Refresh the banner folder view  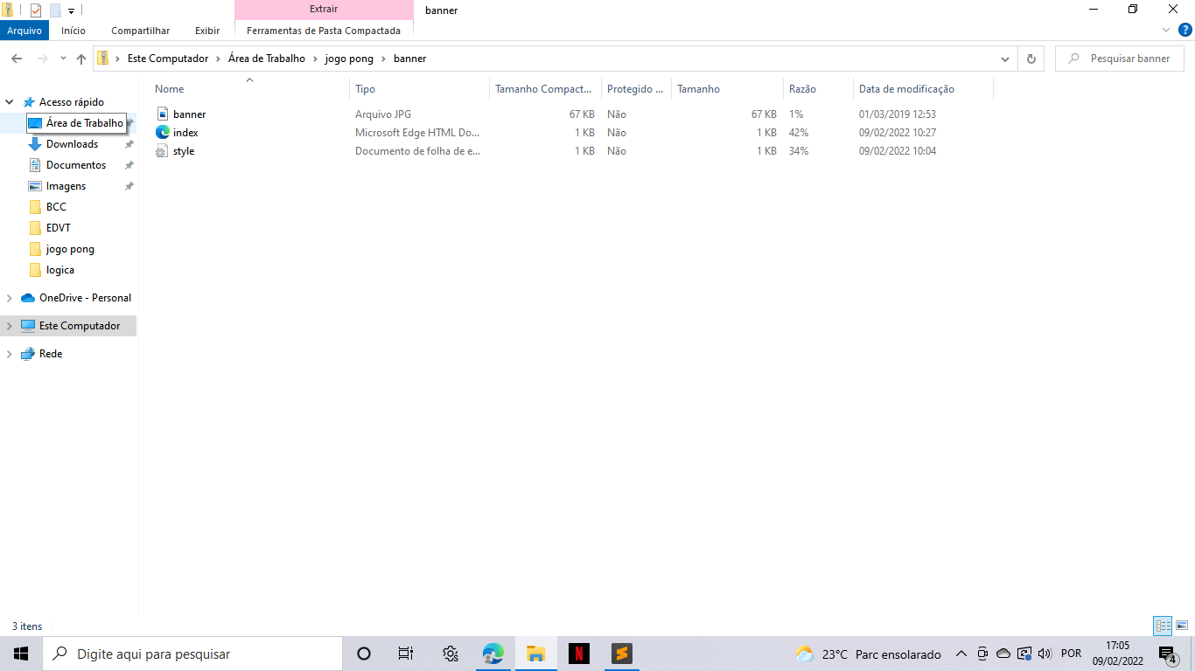1031,59
